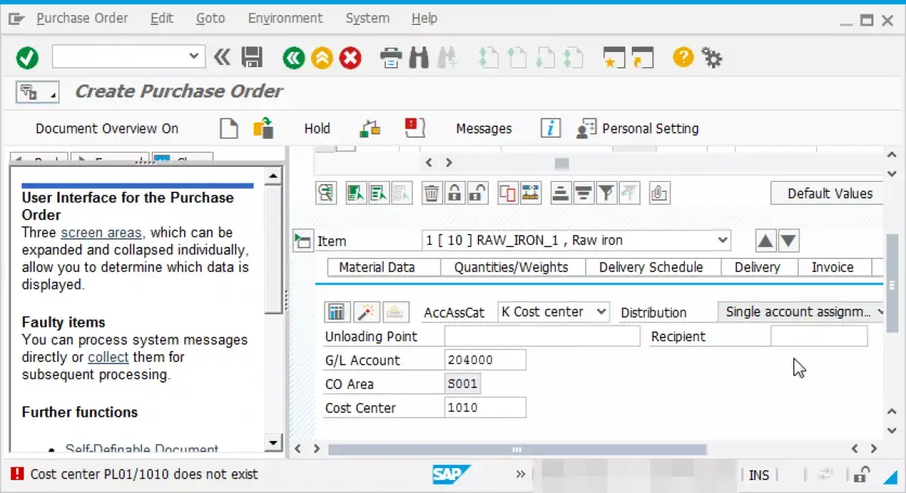Select the previous item with the up triangle
Image resolution: width=906 pixels, height=493 pixels.
[x=766, y=241]
